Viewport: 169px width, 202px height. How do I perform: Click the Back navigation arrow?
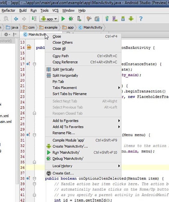(x=16, y=19)
